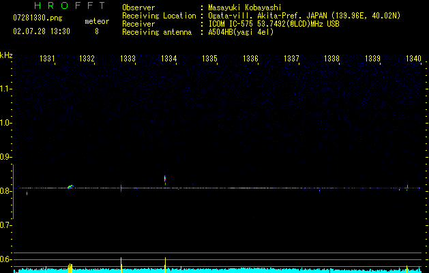Viewport: 429px width, 273px height.
Task: Click the meteor count value 8
Action: coord(97,31)
